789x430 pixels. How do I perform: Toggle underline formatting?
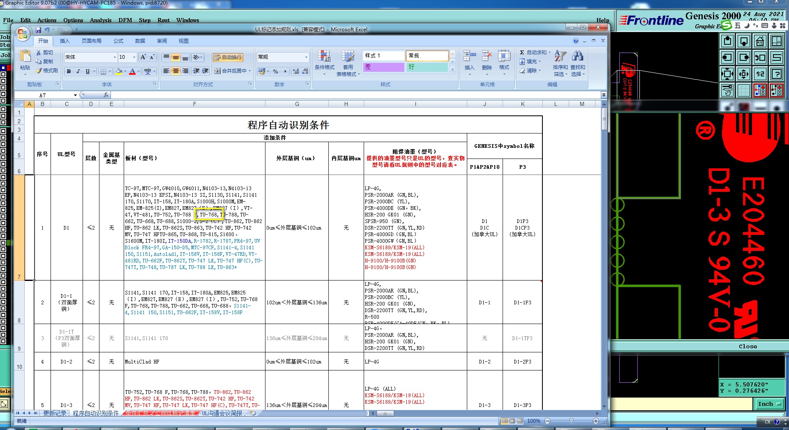88,71
